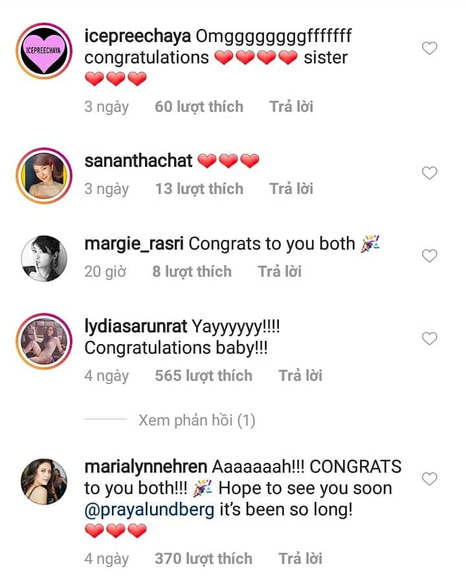Like the sananthachat comment with heart icon

429,173
